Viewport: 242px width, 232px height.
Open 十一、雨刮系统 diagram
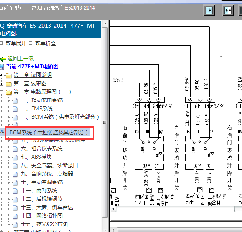39,190
